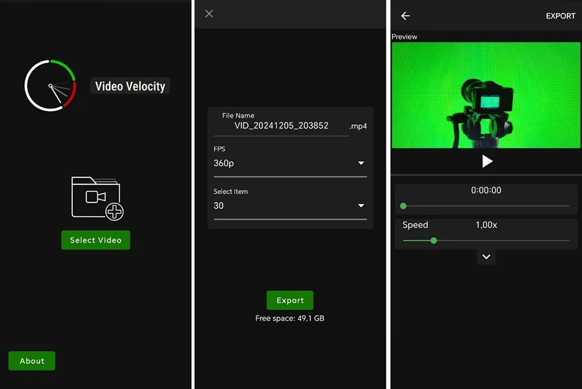Play the preview with the play icon
The width and height of the screenshot is (582, 389).
pyautogui.click(x=487, y=161)
